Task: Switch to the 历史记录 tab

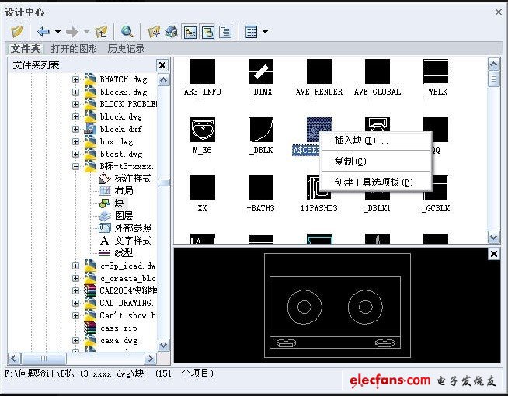Action: coord(126,49)
